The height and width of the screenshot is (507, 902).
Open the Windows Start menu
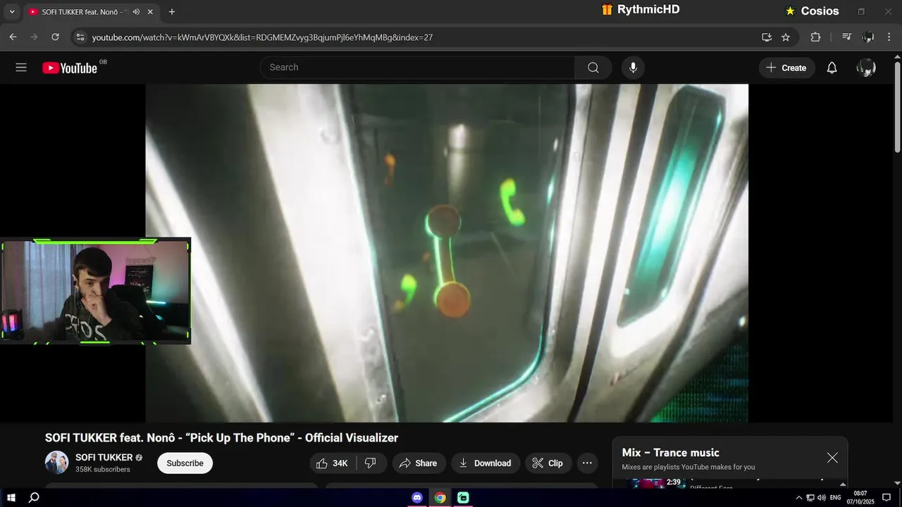[11, 498]
